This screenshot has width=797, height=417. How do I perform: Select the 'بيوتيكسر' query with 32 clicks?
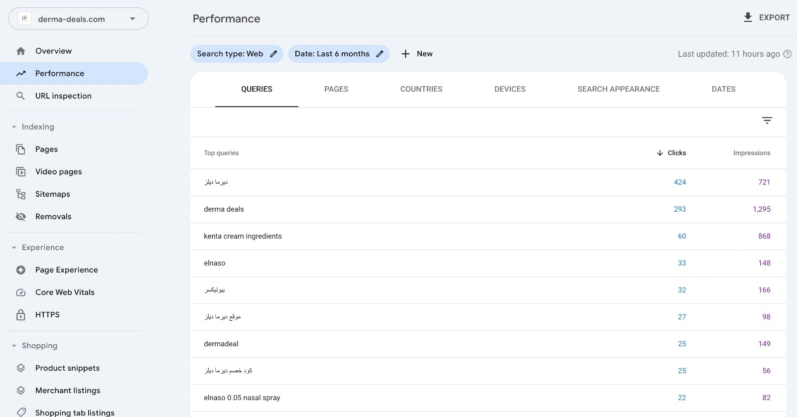pos(488,290)
